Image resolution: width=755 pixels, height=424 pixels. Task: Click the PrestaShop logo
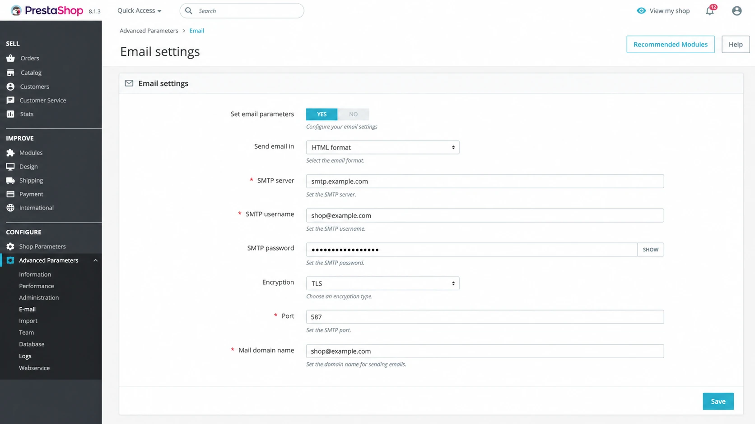tap(47, 10)
